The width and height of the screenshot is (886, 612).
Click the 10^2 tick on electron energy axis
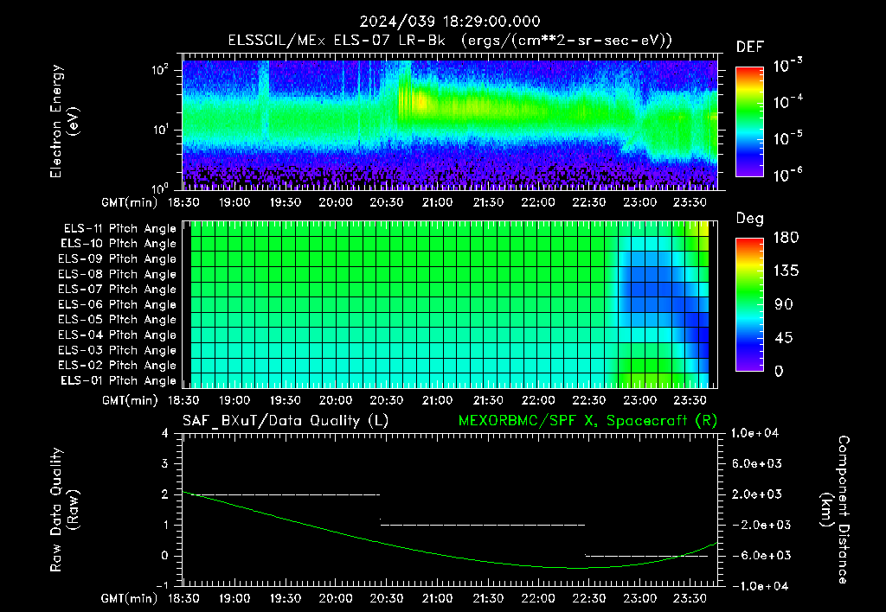[160, 70]
